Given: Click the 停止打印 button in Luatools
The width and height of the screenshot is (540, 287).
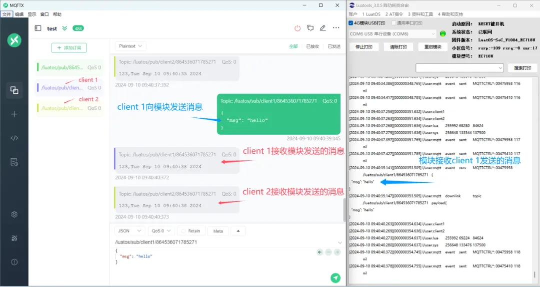Looking at the screenshot, I should (364, 47).
